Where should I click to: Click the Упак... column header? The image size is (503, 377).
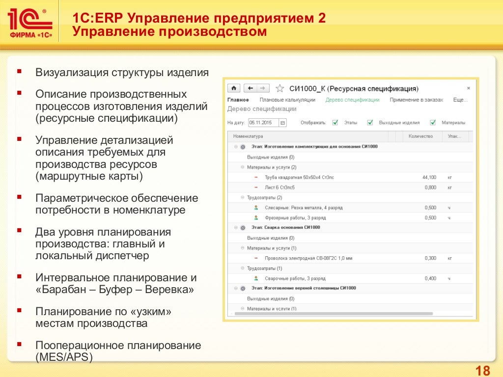tap(454, 136)
